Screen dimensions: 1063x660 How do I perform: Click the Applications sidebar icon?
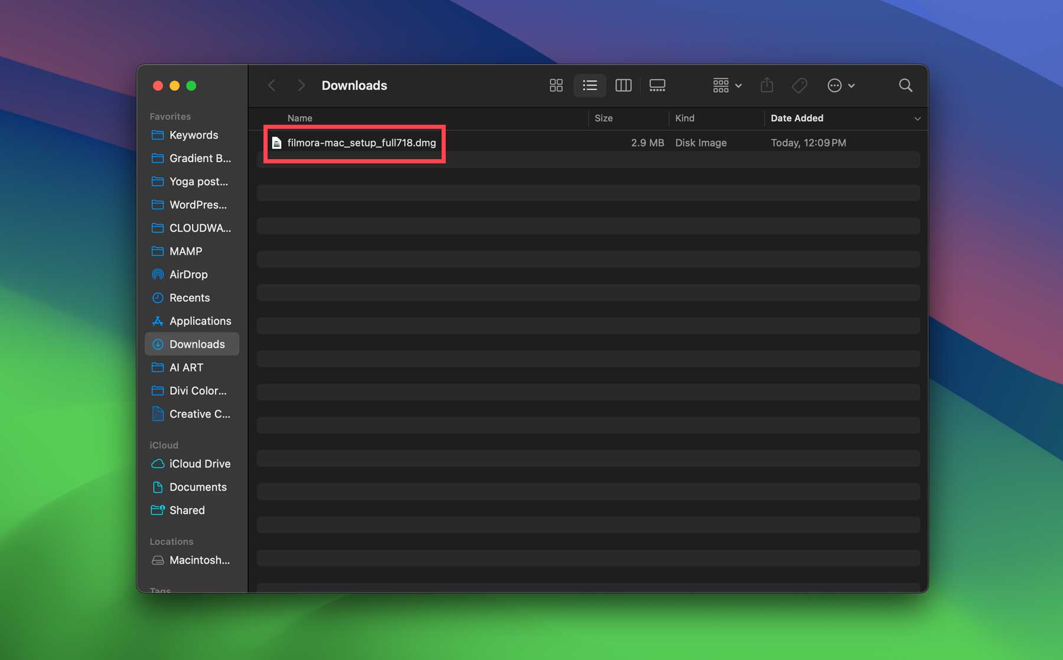click(x=158, y=321)
